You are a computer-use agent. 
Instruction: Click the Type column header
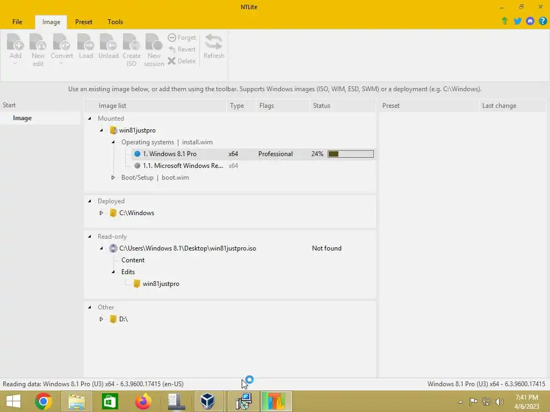pyautogui.click(x=241, y=106)
